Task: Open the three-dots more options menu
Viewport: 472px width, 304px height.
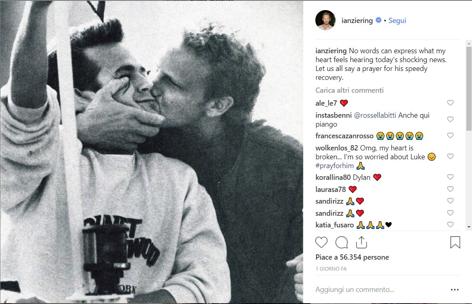Action: (x=455, y=289)
